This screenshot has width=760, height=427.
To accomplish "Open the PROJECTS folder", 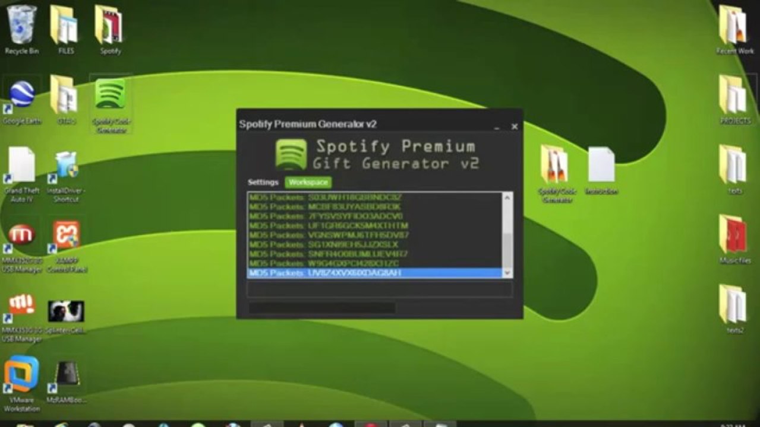I will 734,100.
